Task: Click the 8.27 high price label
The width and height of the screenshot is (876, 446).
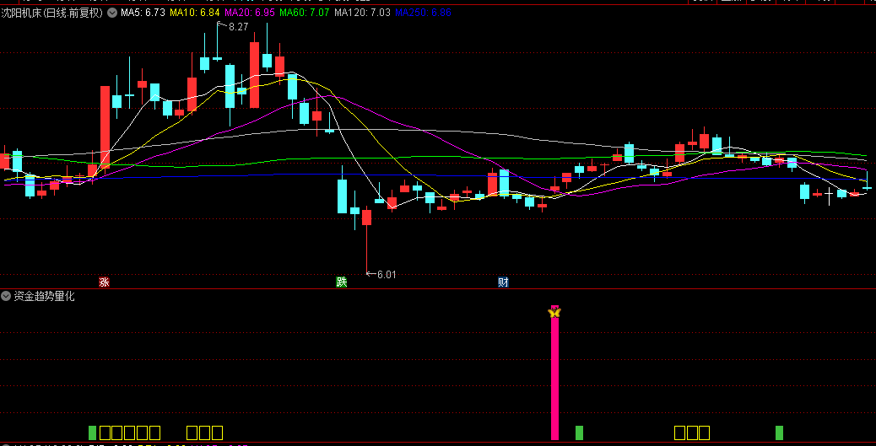Action: (238, 26)
